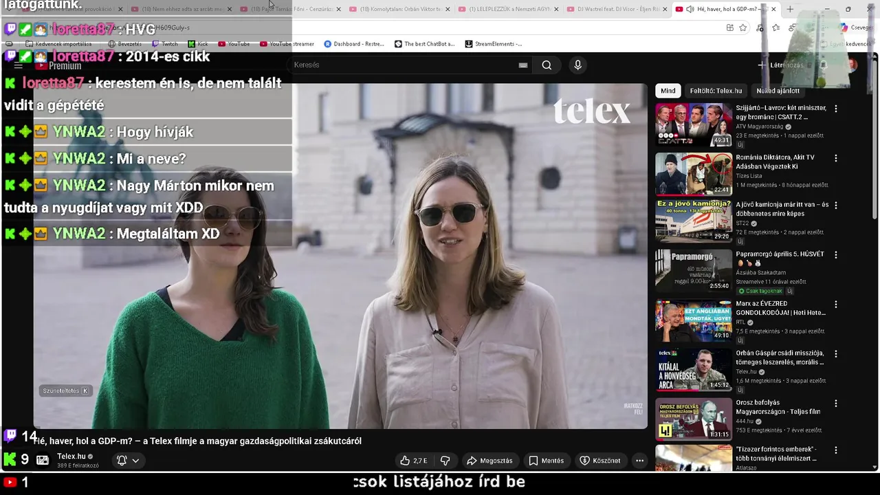Image resolution: width=880 pixels, height=495 pixels.
Task: Open options for Marx az ÉVEZRED video
Action: click(836, 304)
